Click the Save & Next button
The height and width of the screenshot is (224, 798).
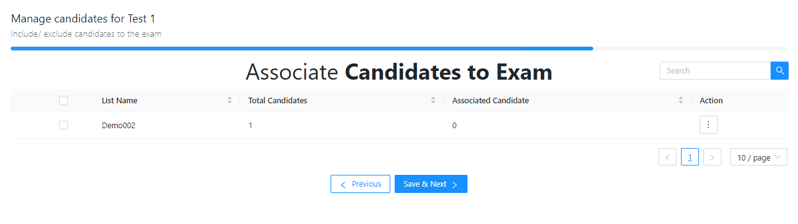431,184
